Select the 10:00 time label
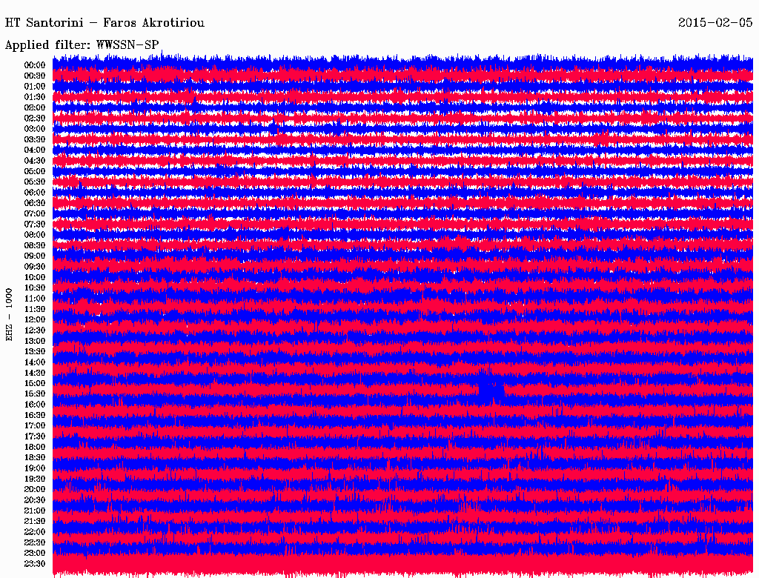 tap(34, 277)
